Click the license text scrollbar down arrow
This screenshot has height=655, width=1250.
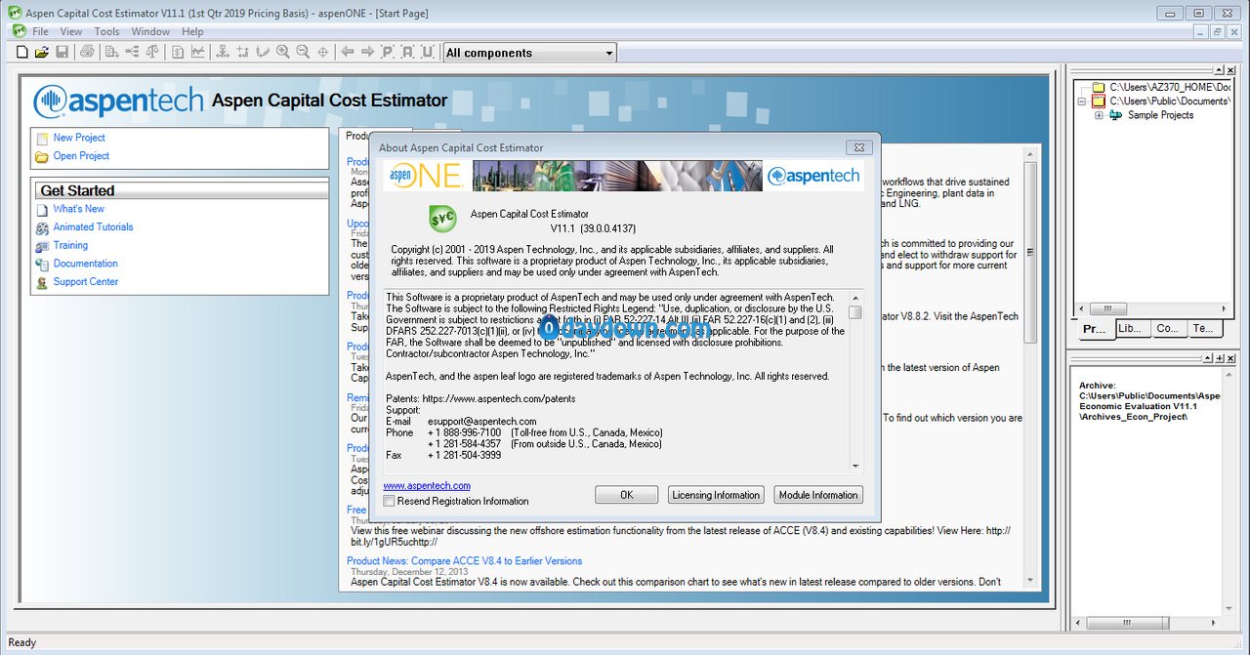tap(855, 467)
